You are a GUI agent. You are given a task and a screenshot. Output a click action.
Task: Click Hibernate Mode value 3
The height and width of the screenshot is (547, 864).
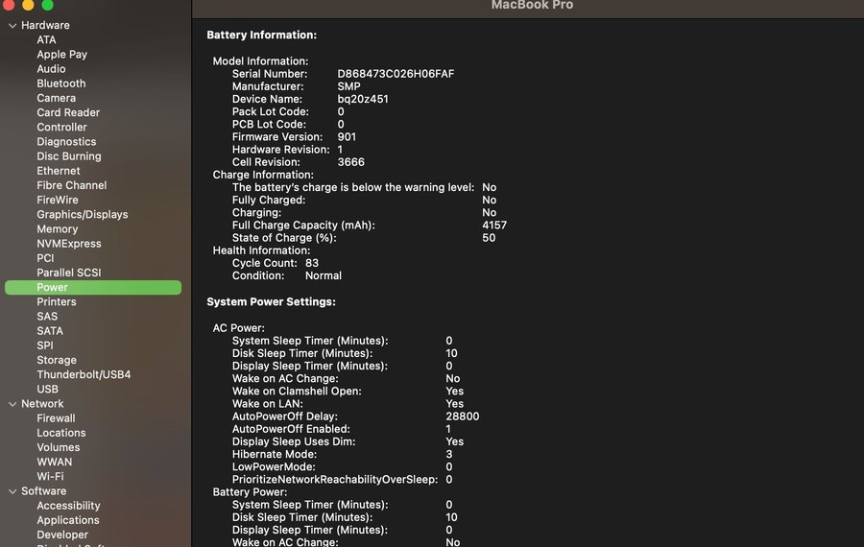(449, 455)
